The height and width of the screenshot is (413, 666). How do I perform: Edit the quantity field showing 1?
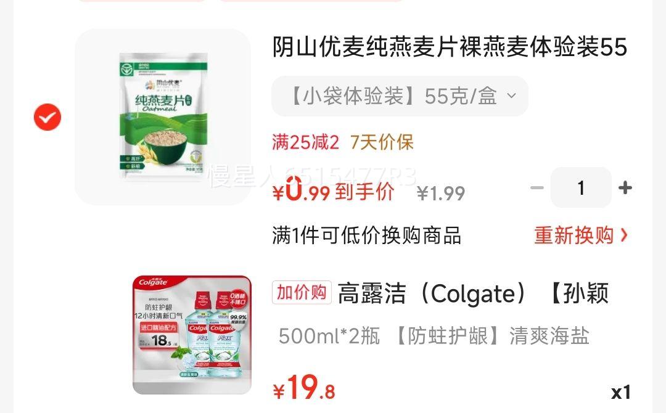[581, 187]
